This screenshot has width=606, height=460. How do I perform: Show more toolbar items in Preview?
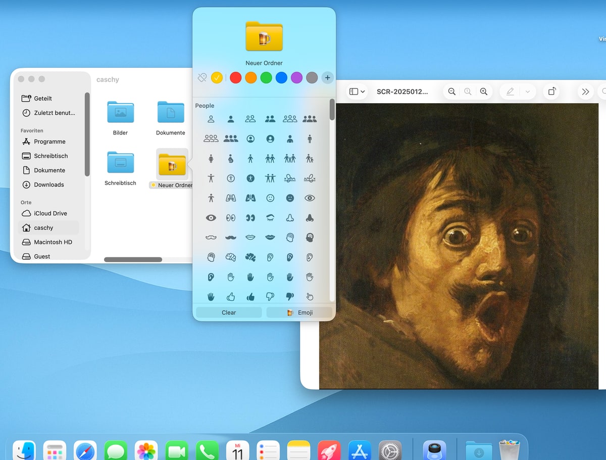[585, 91]
